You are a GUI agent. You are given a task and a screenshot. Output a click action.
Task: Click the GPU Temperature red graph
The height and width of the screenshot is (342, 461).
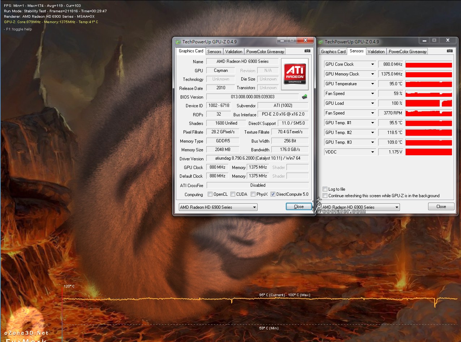(x=428, y=84)
